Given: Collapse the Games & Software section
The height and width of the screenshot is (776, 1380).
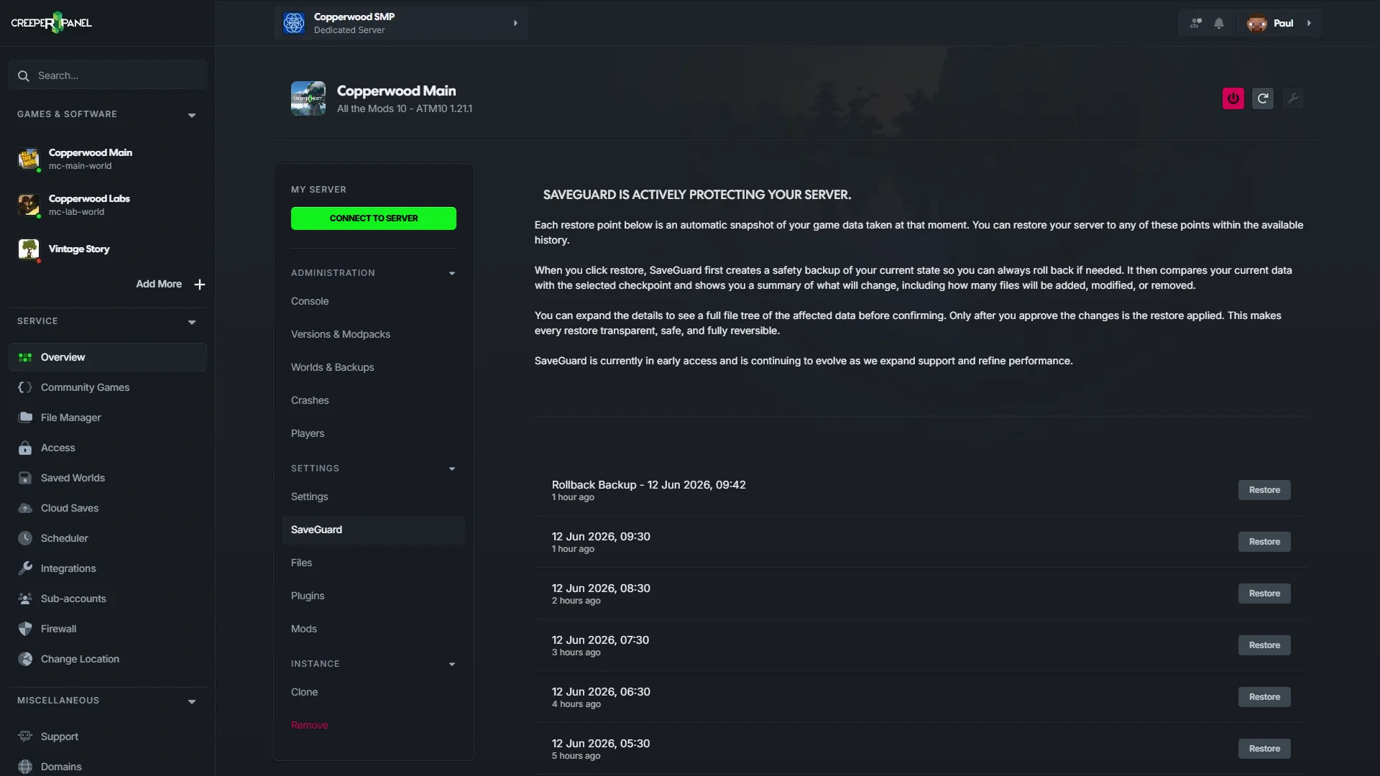Looking at the screenshot, I should pos(192,115).
